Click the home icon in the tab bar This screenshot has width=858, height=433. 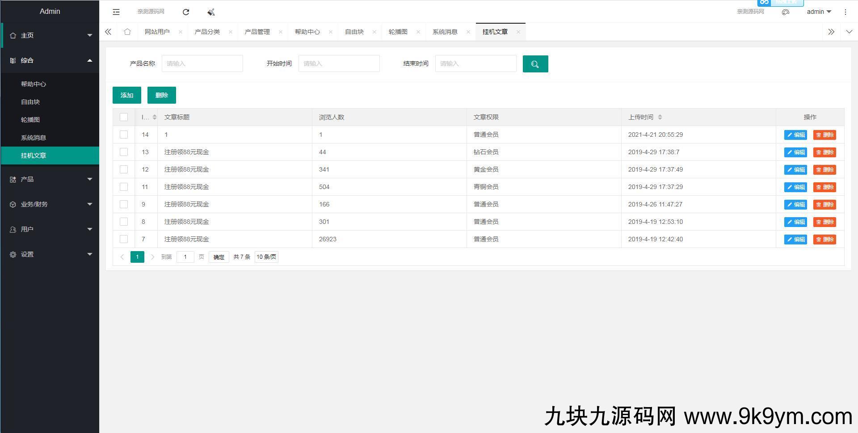click(x=127, y=32)
